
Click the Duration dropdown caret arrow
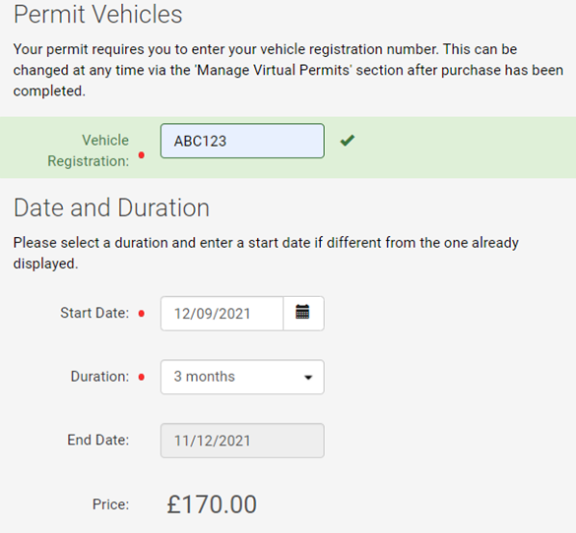pos(308,378)
